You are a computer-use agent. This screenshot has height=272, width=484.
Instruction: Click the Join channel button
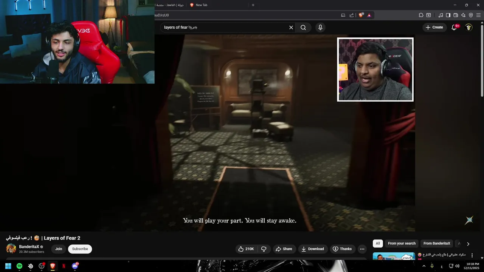(x=59, y=249)
